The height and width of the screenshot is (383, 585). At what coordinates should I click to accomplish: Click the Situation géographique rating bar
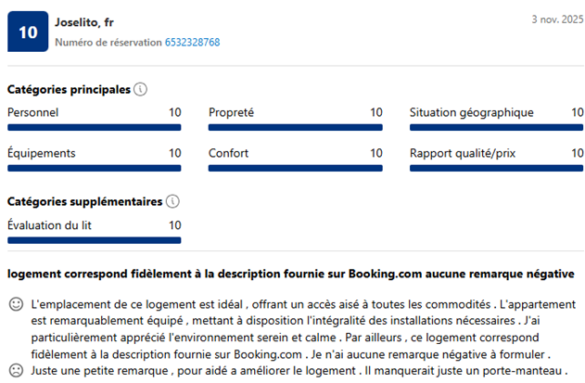point(496,128)
